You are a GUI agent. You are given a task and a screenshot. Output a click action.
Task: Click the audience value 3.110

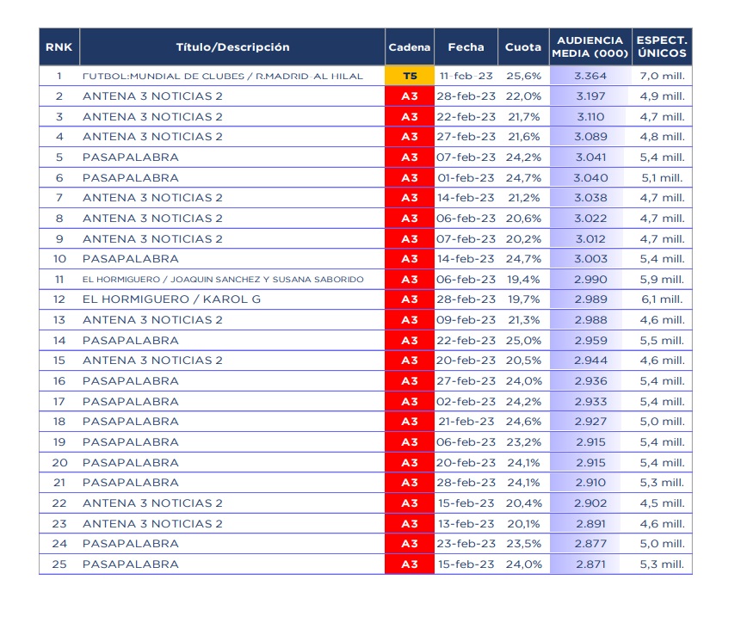click(590, 117)
